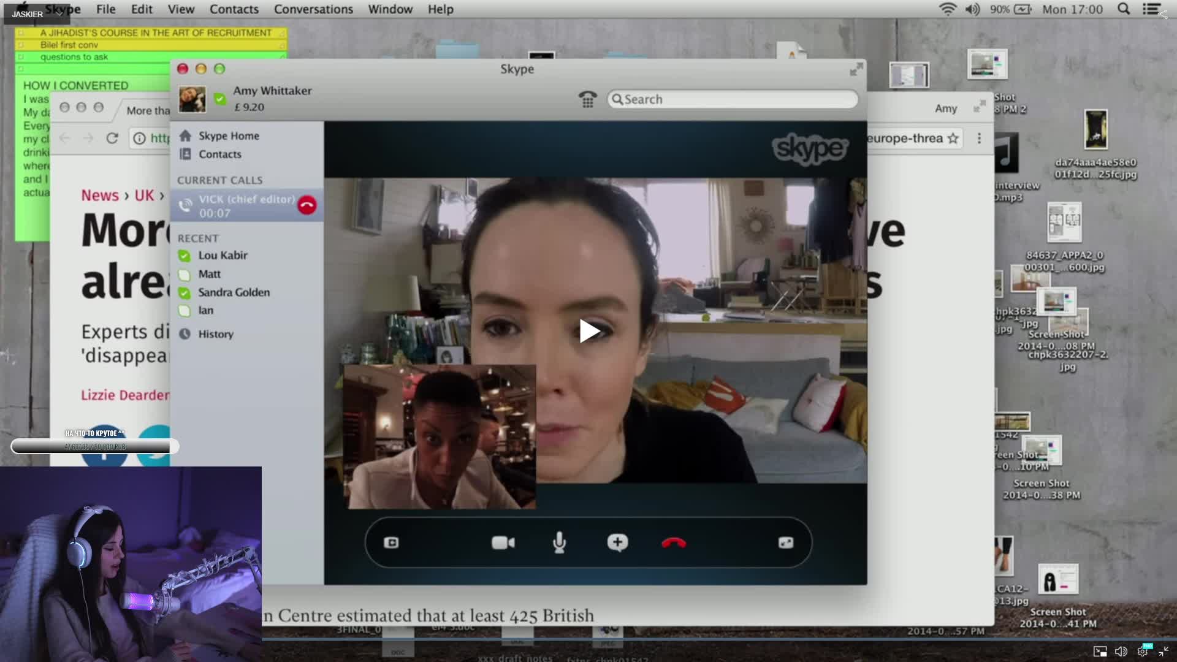Bookmark page with star icon
Screen dimensions: 1177x662
[953, 139]
